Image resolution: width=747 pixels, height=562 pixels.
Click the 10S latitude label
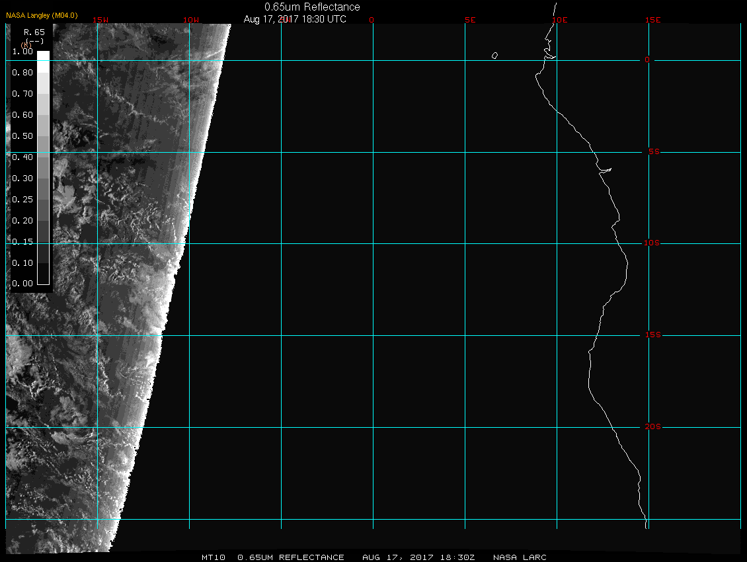pyautogui.click(x=652, y=243)
